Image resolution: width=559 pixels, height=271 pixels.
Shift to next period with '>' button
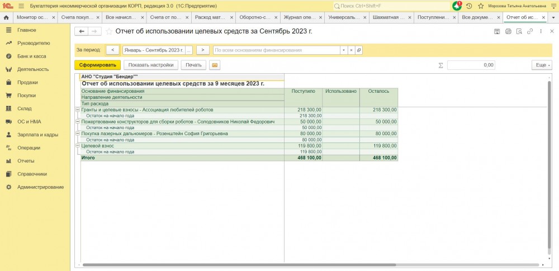point(202,50)
